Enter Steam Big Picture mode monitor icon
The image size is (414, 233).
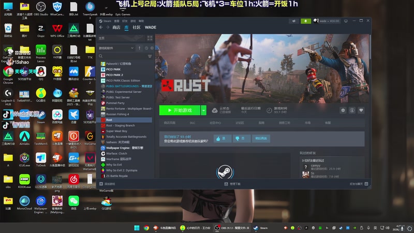click(346, 21)
